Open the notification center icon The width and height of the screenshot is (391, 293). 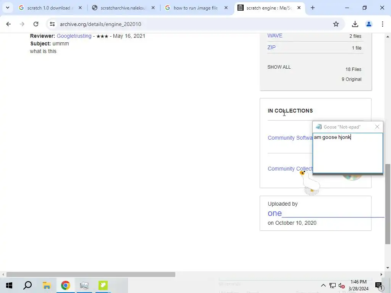coord(379,285)
